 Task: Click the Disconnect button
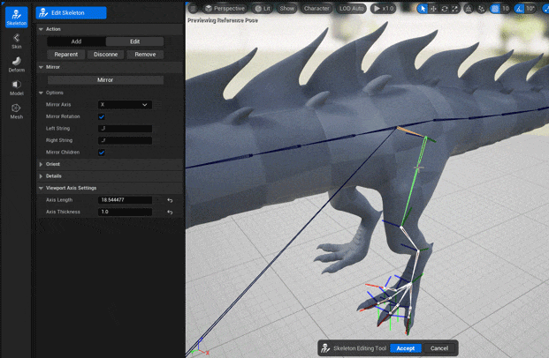(x=106, y=55)
